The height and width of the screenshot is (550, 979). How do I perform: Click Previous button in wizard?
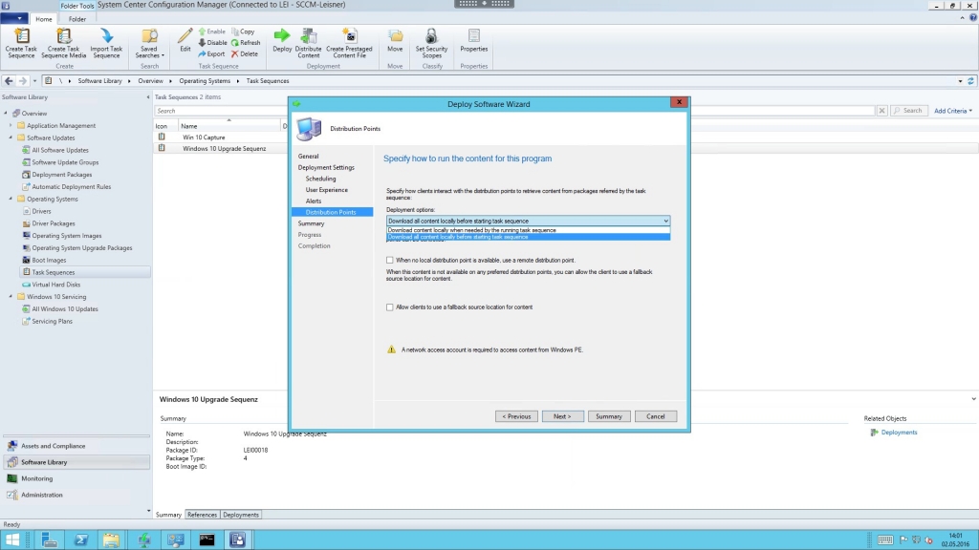click(x=516, y=416)
